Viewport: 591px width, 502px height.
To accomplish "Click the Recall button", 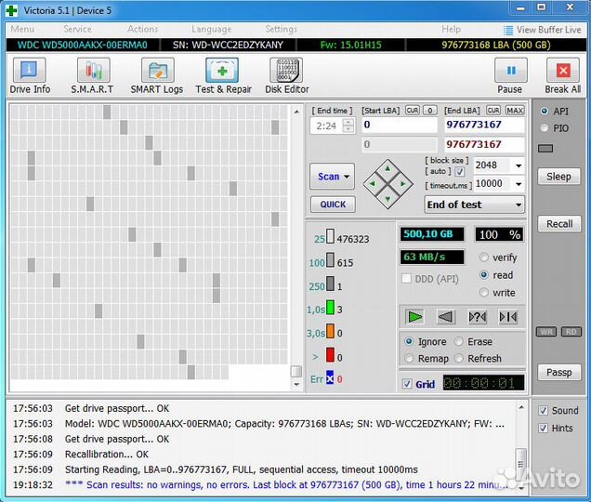I will (x=559, y=224).
